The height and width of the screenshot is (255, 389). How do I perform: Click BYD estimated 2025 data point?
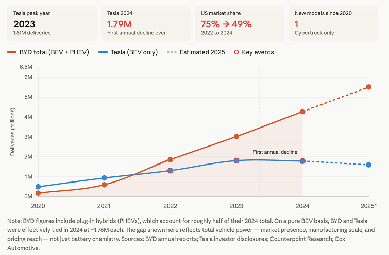(369, 87)
